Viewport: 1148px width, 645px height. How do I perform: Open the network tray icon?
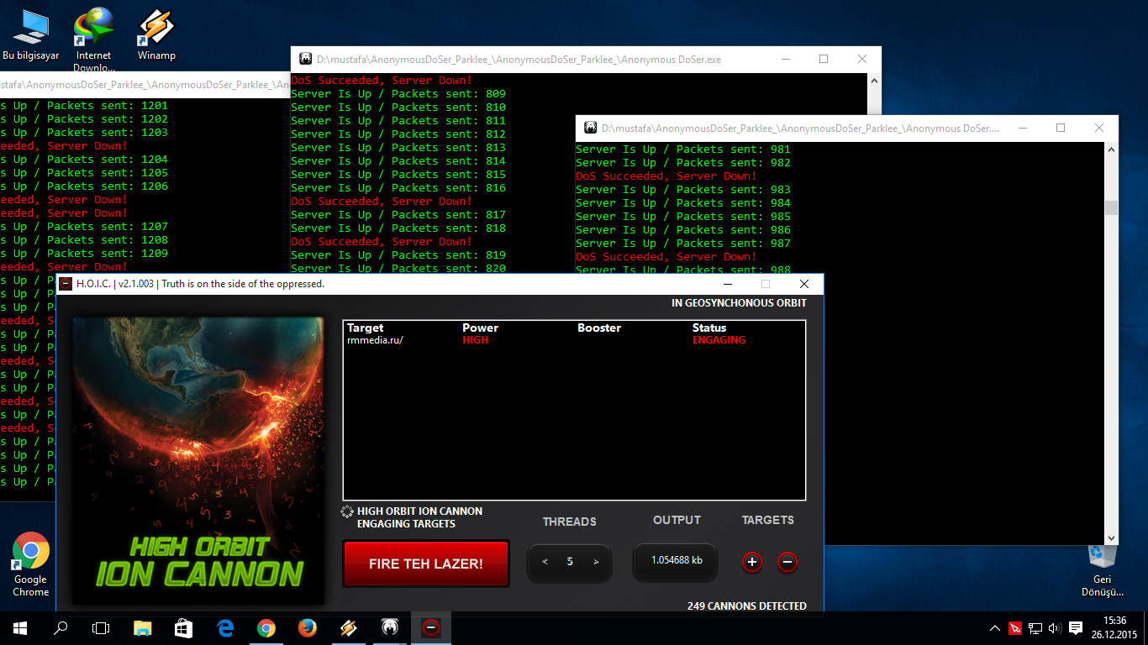pos(1035,628)
